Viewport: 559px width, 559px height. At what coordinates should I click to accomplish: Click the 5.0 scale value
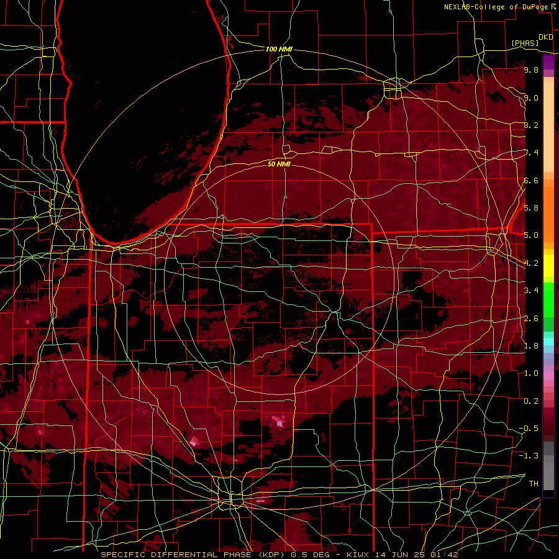(x=531, y=235)
